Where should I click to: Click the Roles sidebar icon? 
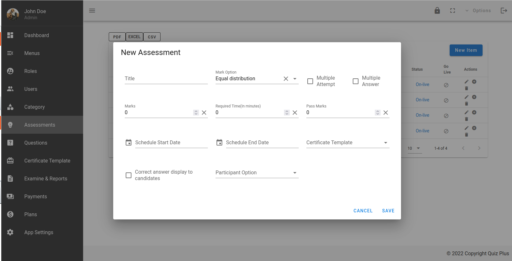(10, 71)
